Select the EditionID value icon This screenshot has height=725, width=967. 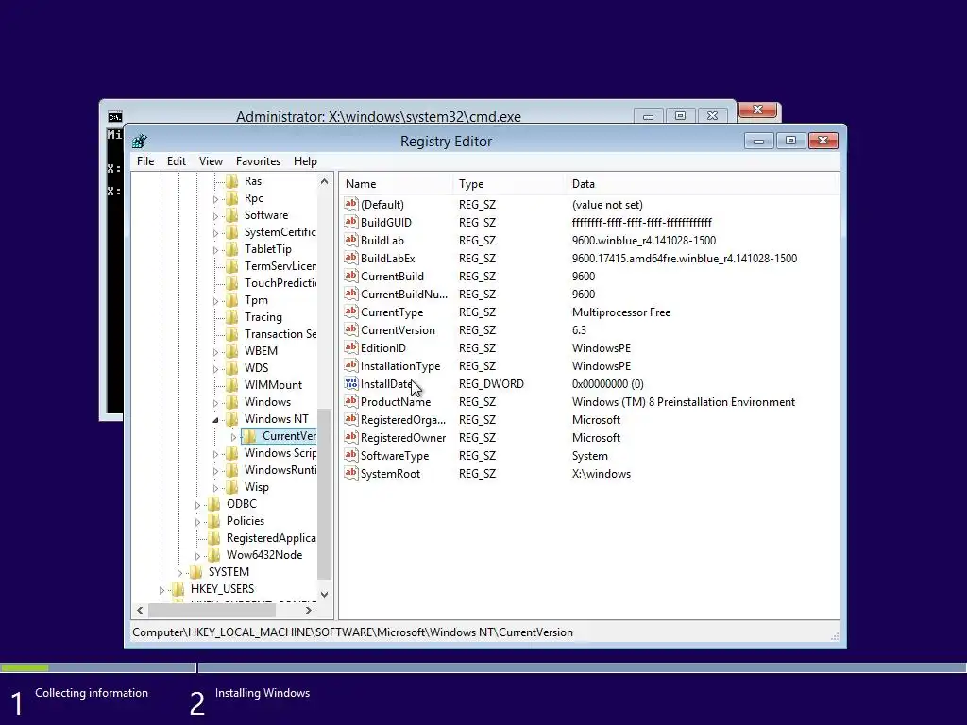click(x=351, y=347)
